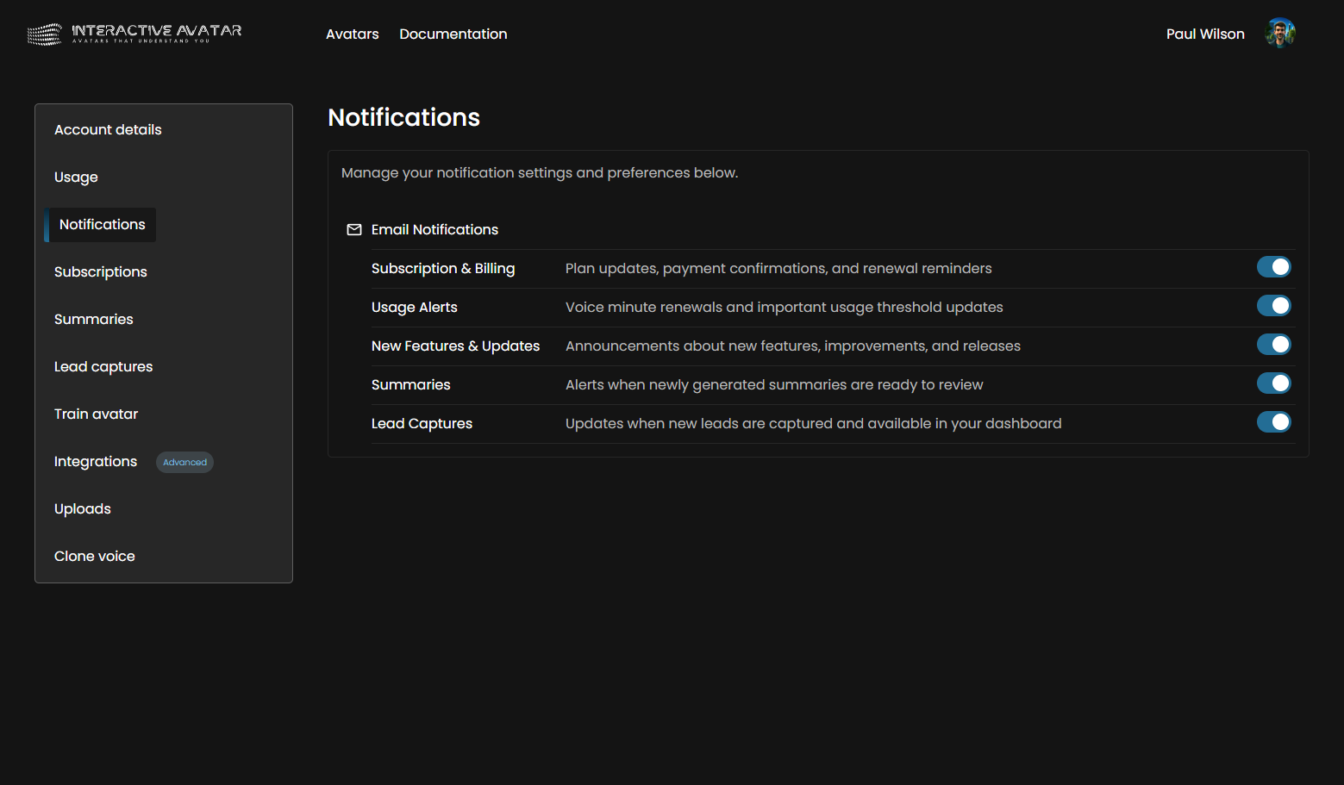Go to Documentation in top navigation
Screen dimensions: 1344x785
click(x=453, y=34)
